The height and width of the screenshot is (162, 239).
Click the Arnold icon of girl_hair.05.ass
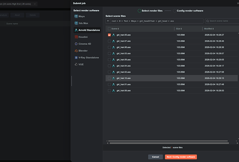tap(114, 35)
